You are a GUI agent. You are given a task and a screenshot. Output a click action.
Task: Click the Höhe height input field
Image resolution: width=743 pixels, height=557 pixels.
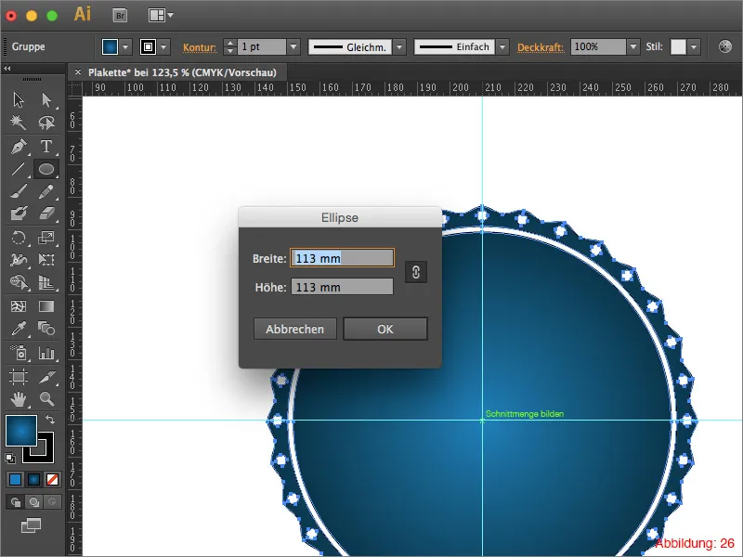coord(342,287)
